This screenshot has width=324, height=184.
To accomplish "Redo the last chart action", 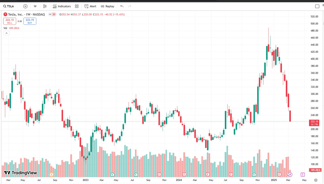I will [130, 6].
